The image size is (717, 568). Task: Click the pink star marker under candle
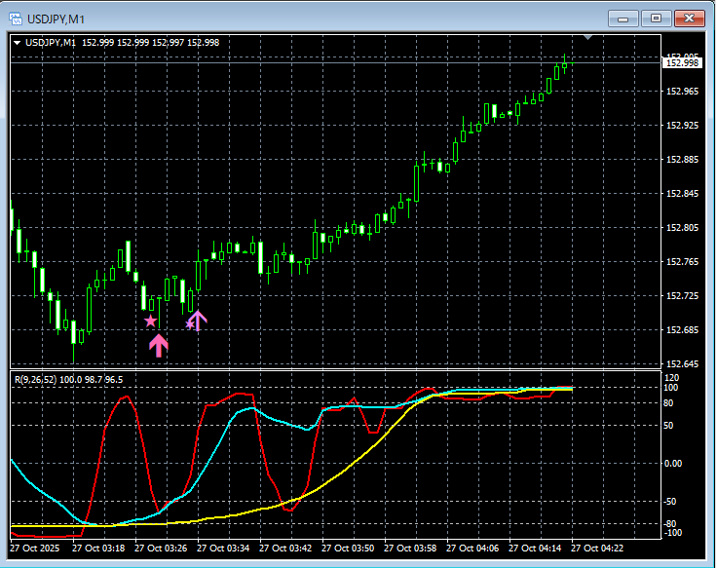pyautogui.click(x=150, y=321)
